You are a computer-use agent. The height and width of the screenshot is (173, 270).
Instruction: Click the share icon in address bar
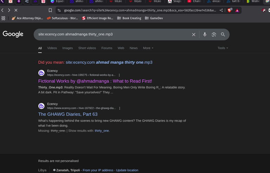[221, 10]
